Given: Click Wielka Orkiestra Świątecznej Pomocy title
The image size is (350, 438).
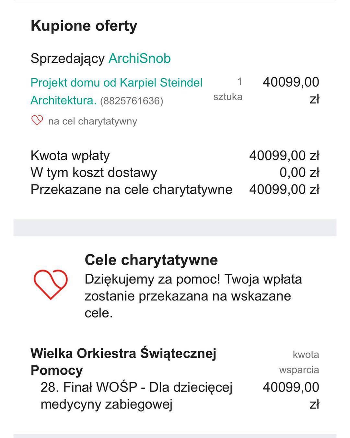Looking at the screenshot, I should coord(123,362).
